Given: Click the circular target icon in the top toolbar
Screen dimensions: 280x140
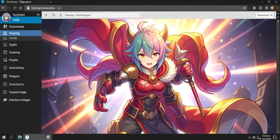Looking at the screenshot, I should [x=261, y=8].
